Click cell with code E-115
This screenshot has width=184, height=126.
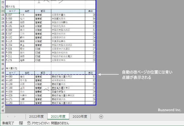click(x=12, y=41)
